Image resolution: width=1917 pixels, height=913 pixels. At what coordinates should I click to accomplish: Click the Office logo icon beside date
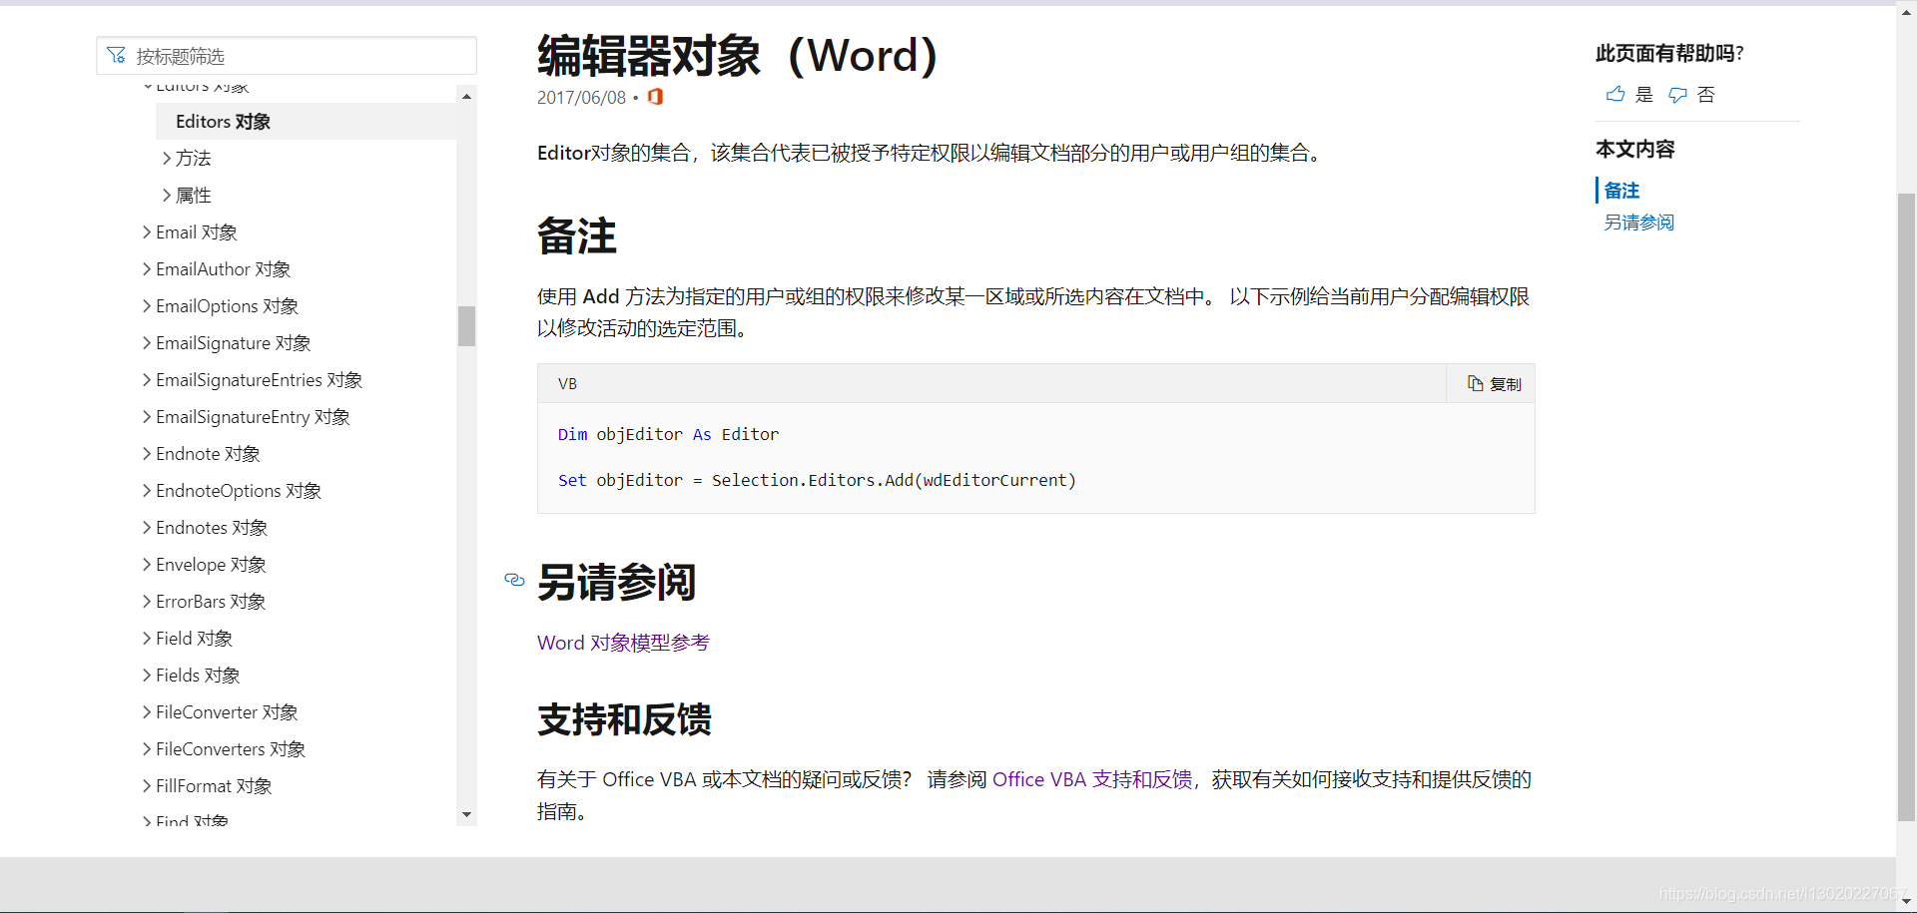click(655, 97)
